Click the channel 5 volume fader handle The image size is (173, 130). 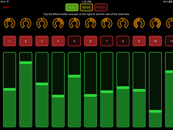click(x=74, y=76)
